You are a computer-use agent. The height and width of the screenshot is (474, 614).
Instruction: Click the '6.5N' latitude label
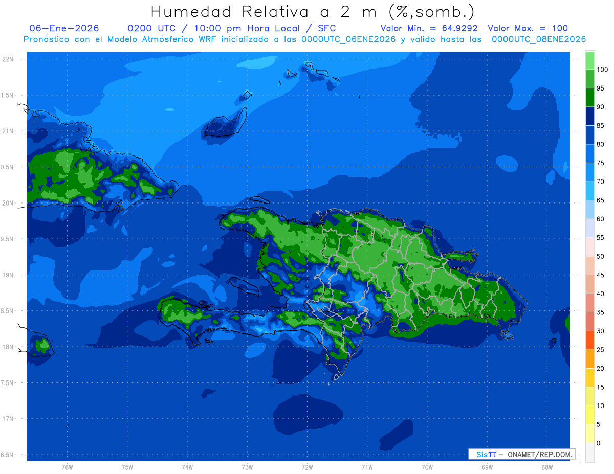[7, 455]
